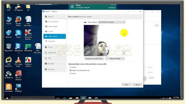Click the Windows Start button
Screen dimensions: 185x104
[x=7, y=98]
